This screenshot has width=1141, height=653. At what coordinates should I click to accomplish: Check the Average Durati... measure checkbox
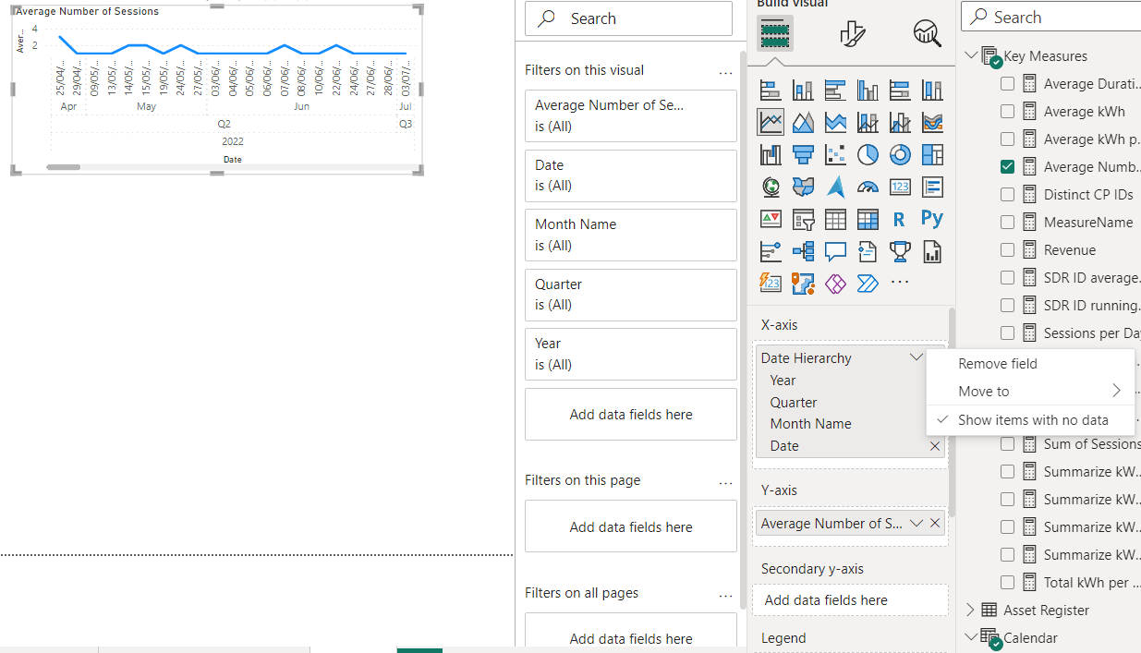point(1007,84)
